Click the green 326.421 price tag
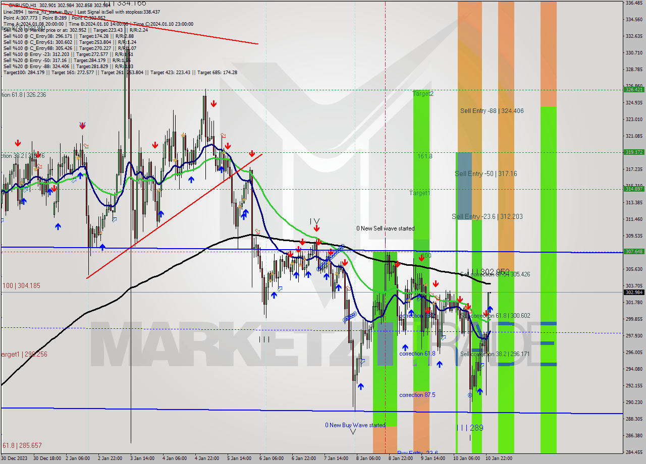Viewport: 646px width, 464px height. click(633, 89)
